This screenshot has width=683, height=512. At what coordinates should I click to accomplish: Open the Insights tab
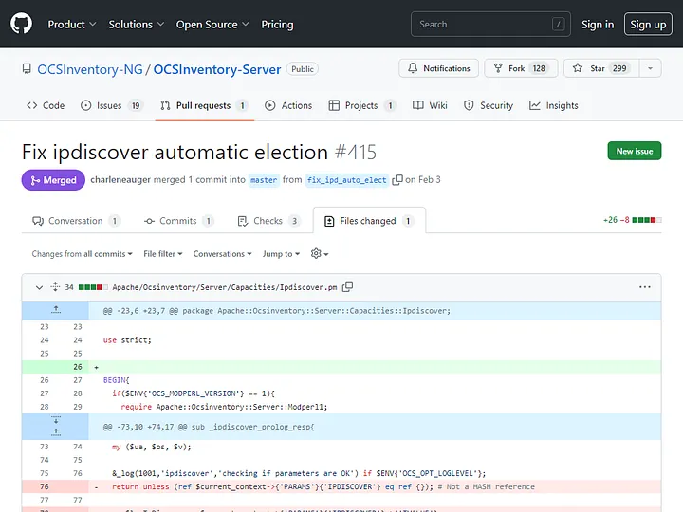coord(554,105)
